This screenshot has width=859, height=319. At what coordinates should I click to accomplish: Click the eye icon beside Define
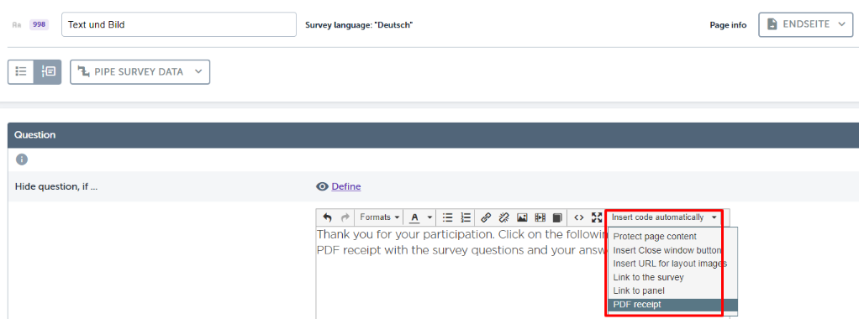[322, 186]
